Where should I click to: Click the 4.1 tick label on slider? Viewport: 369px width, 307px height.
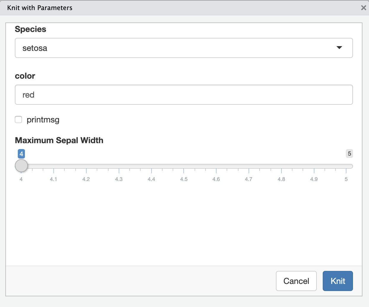pyautogui.click(x=53, y=179)
